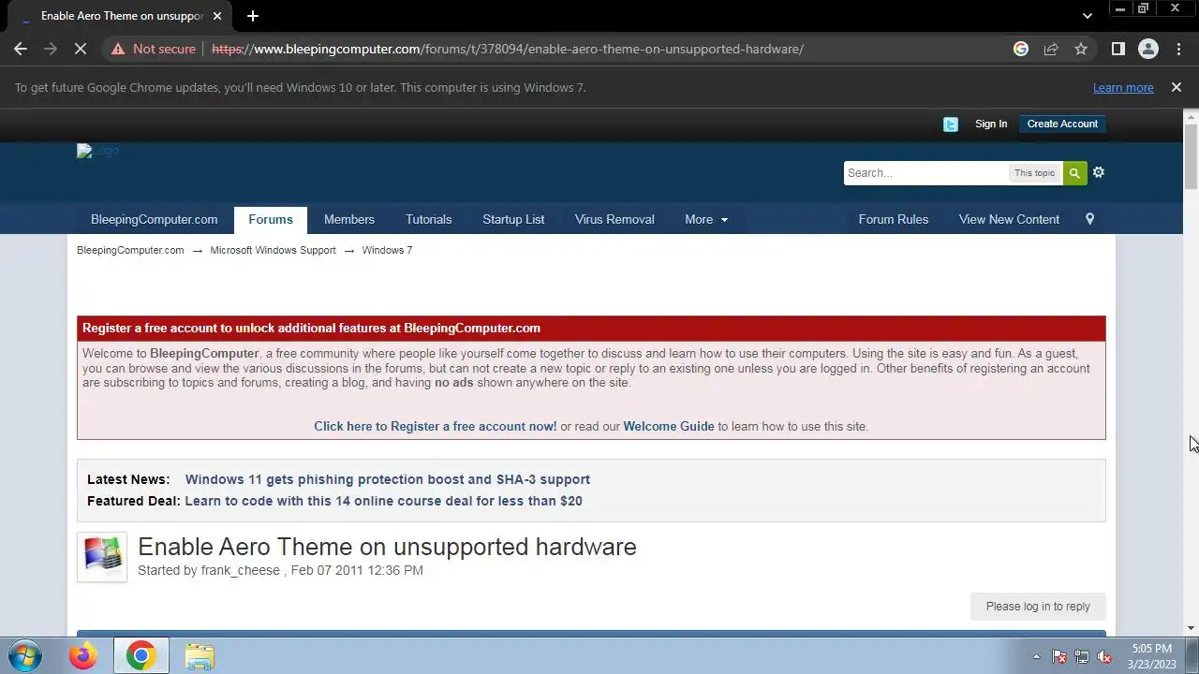Go to Windows 7 breadcrumb
Viewport: 1199px width, 674px height.
click(387, 250)
